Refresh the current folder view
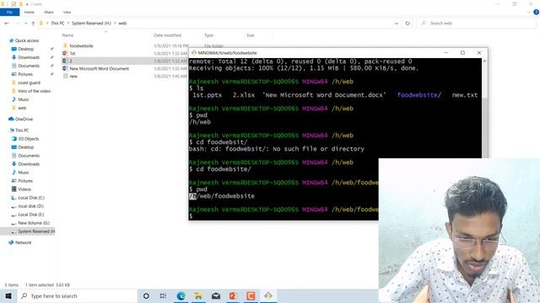Viewport: 540px width, 303px height. [x=408, y=24]
